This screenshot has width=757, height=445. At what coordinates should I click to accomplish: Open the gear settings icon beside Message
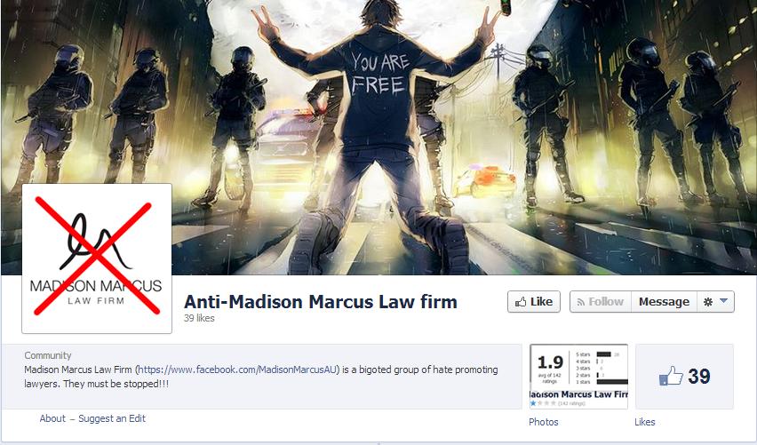point(708,302)
